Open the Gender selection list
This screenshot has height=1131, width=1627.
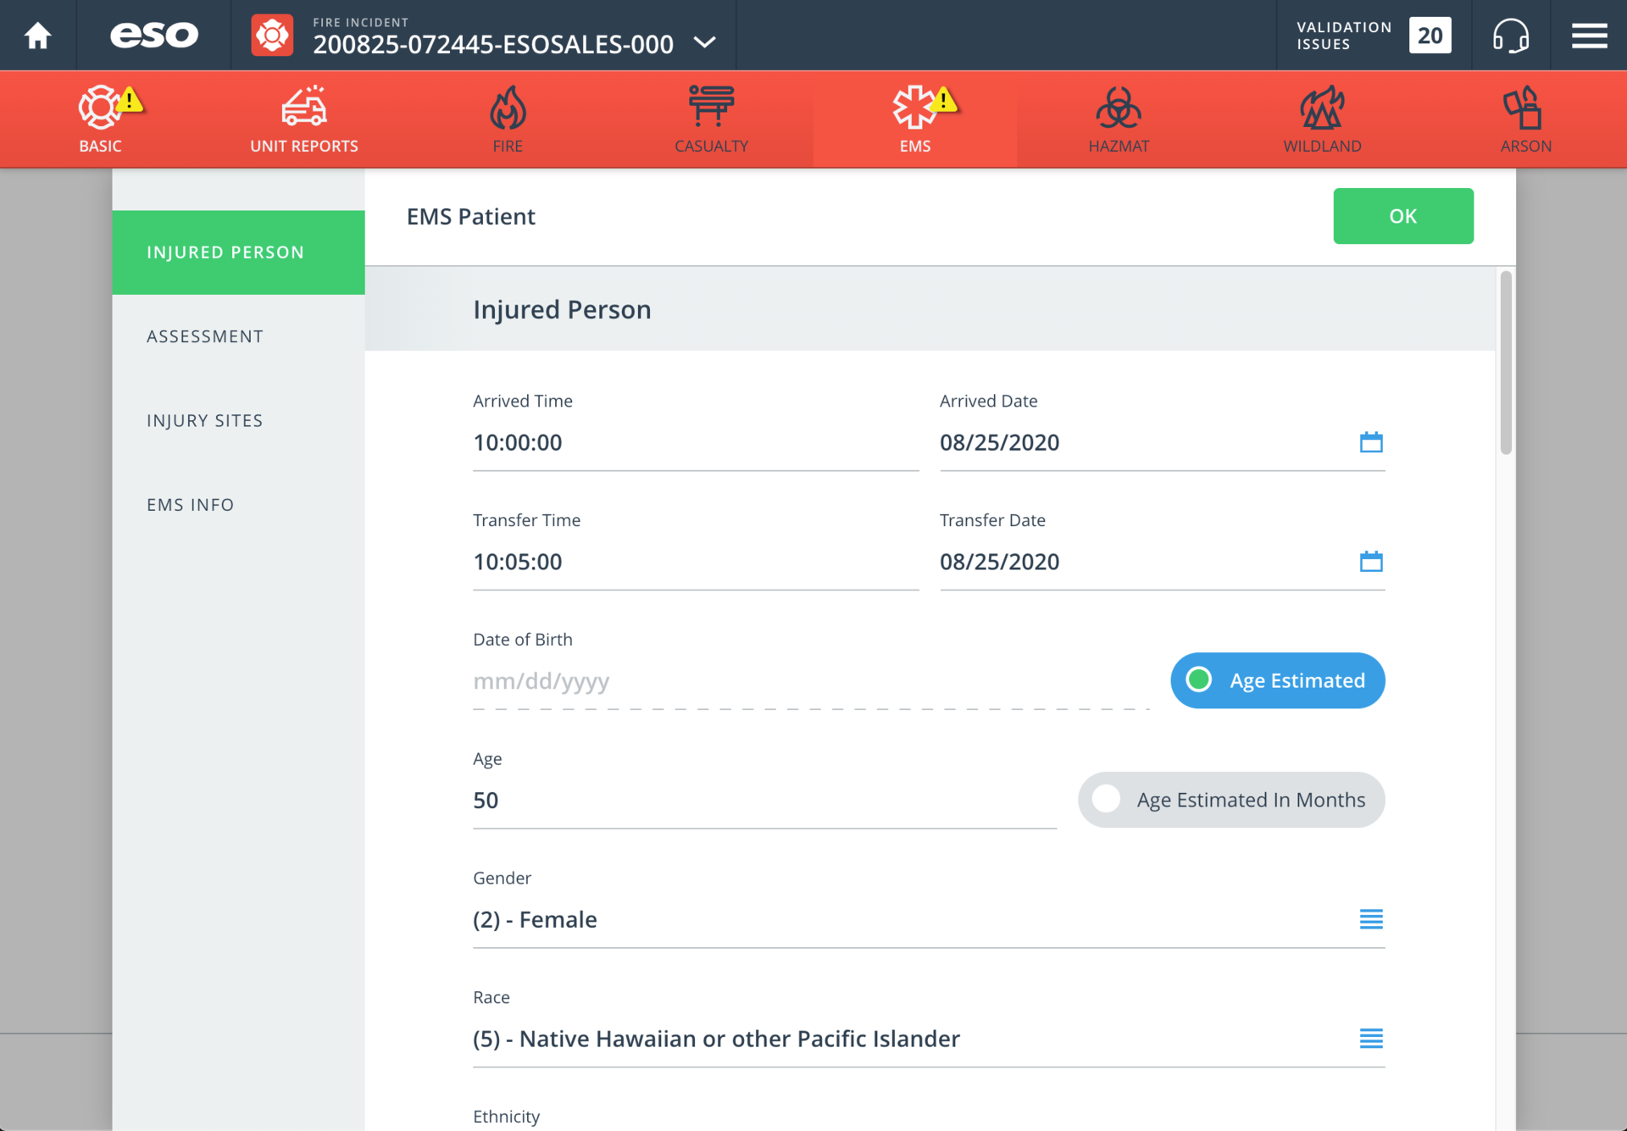(1370, 919)
